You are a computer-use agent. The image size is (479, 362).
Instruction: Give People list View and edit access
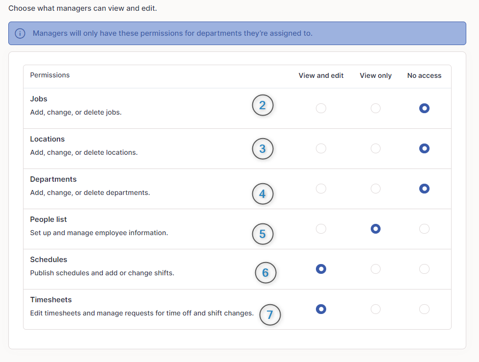point(321,229)
